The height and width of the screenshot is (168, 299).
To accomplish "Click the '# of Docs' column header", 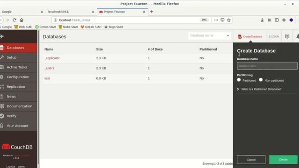I will (155, 49).
